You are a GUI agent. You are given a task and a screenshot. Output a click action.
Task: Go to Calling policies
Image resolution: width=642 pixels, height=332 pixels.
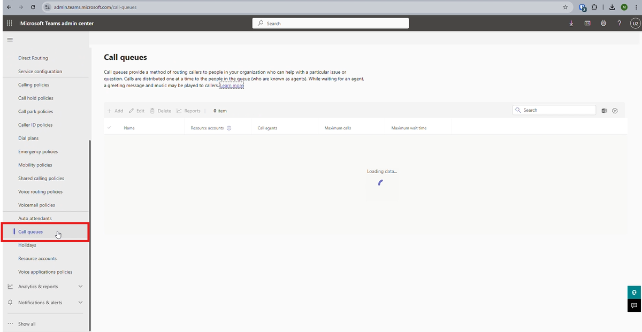pyautogui.click(x=34, y=85)
